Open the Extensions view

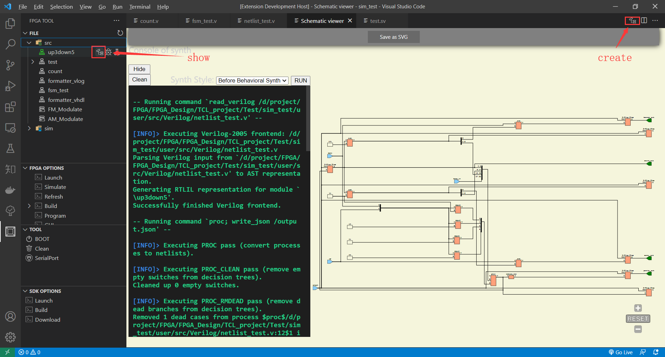(10, 107)
